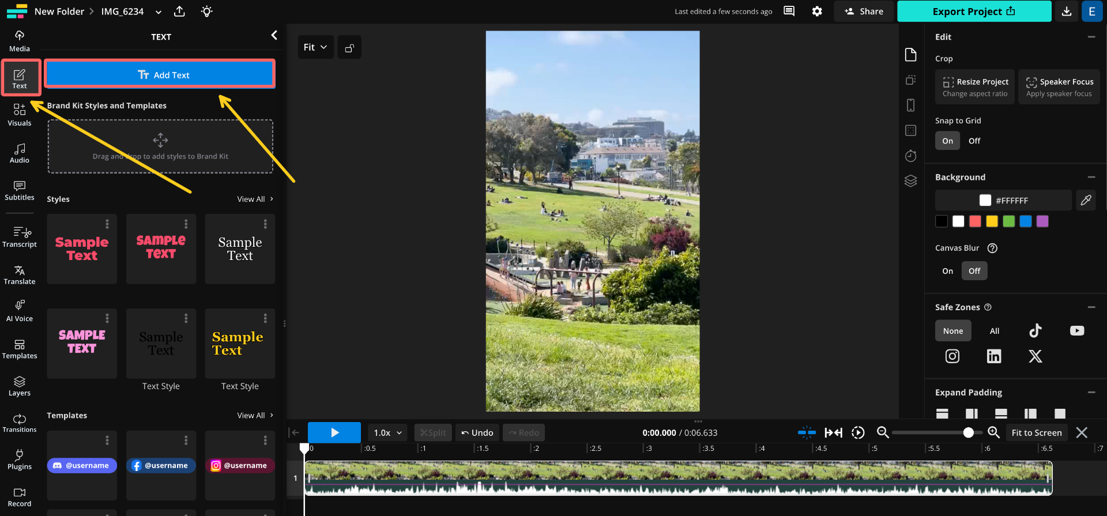
Task: Open the Visuals sidebar panel
Action: [20, 115]
